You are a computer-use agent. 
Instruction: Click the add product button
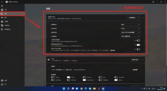pos(135,60)
